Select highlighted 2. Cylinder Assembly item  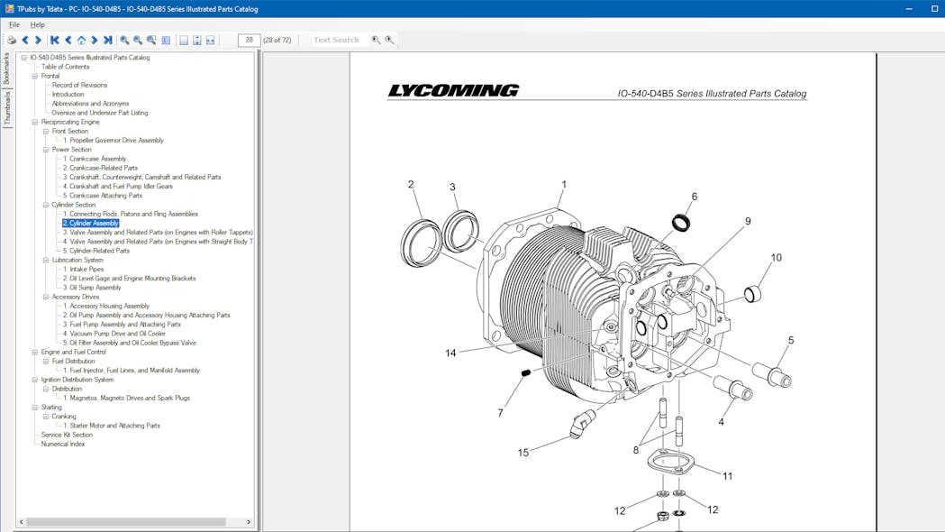[x=90, y=224]
